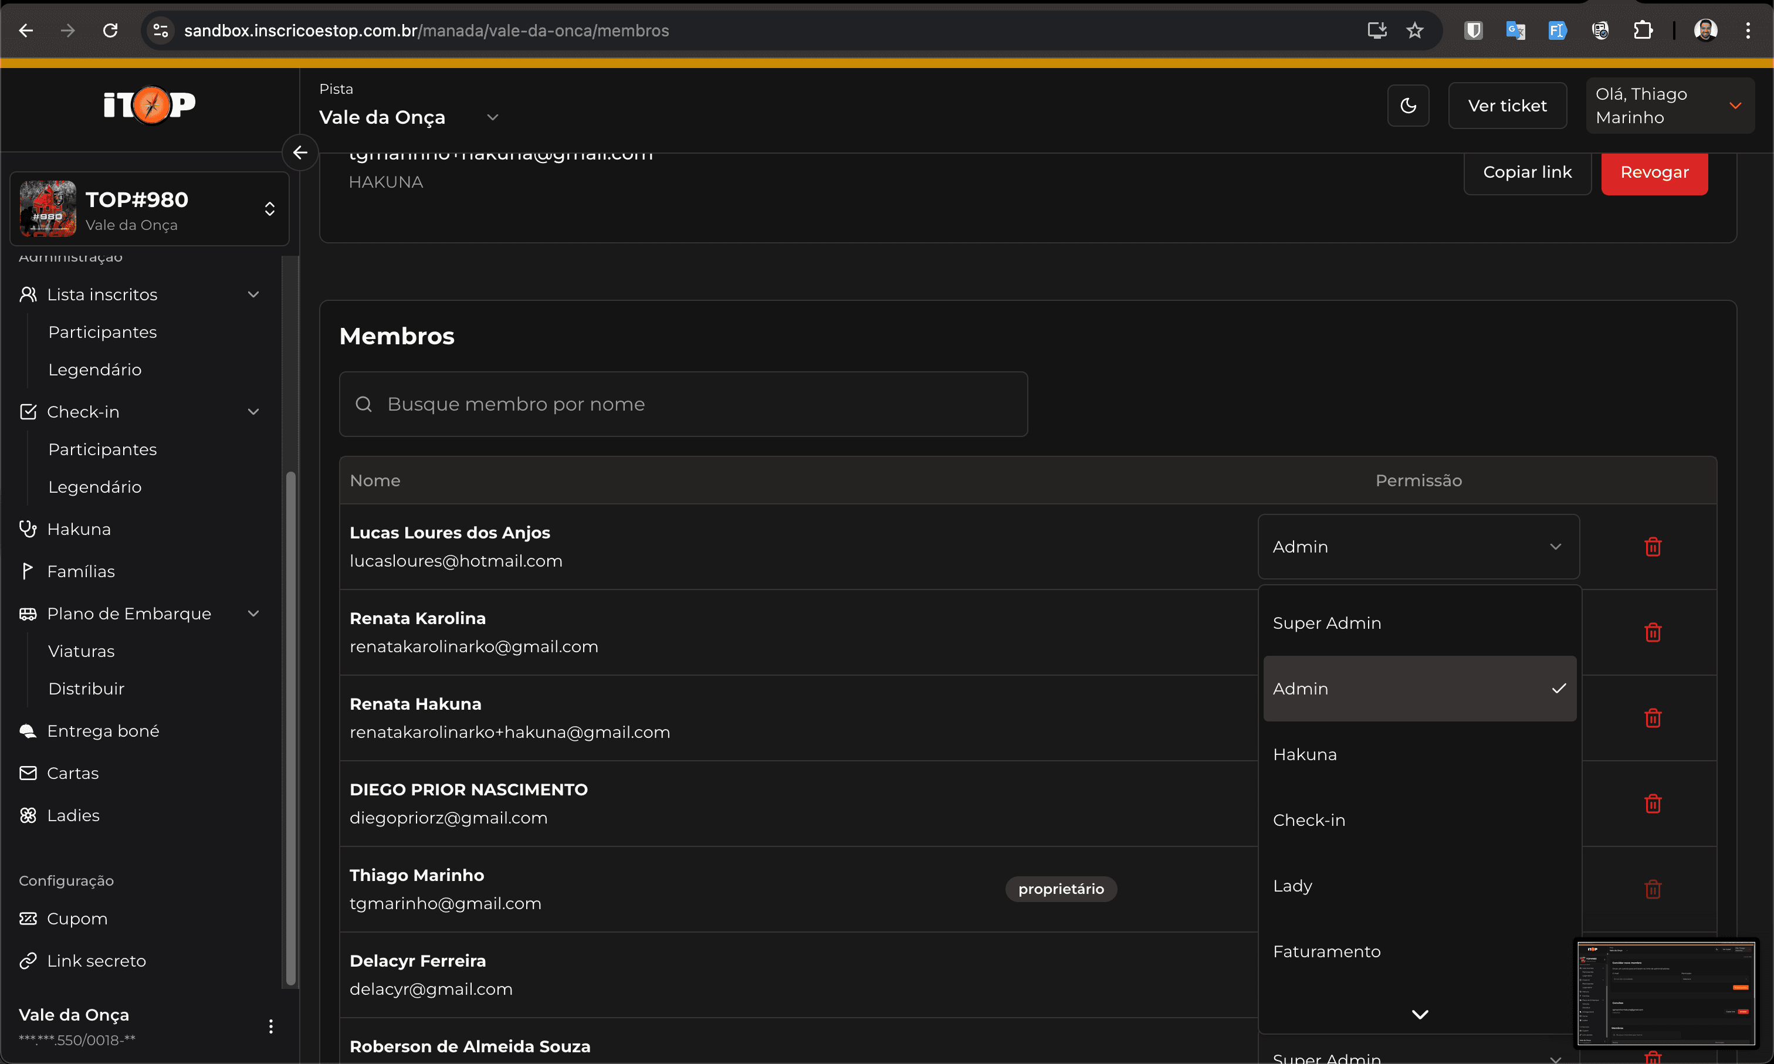1774x1064 pixels.
Task: Open the Google Translate extension icon
Action: 1515,30
